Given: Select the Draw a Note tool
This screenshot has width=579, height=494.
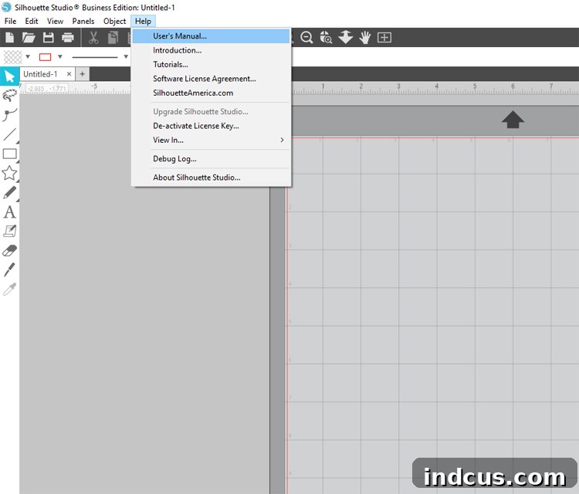Looking at the screenshot, I should point(9,231).
